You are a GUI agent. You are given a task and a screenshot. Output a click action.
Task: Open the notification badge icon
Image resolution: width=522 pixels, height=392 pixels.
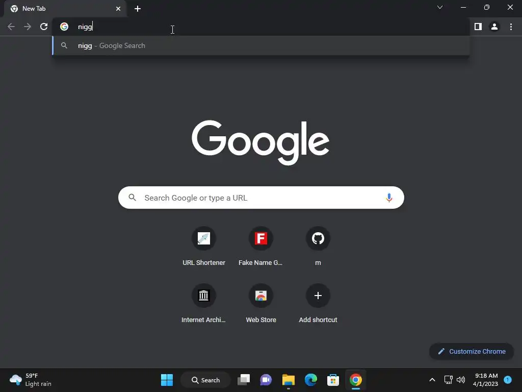(508, 380)
